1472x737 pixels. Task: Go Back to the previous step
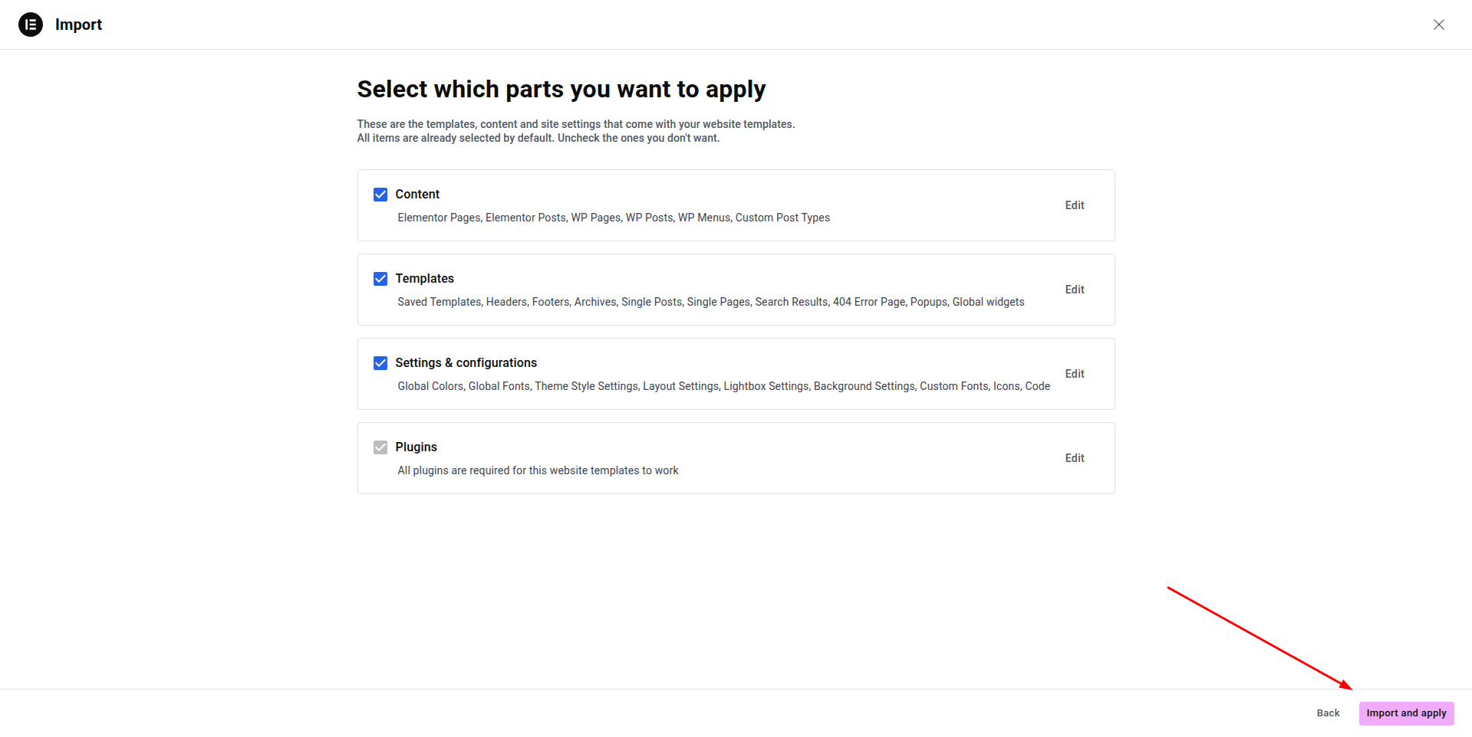tap(1328, 713)
